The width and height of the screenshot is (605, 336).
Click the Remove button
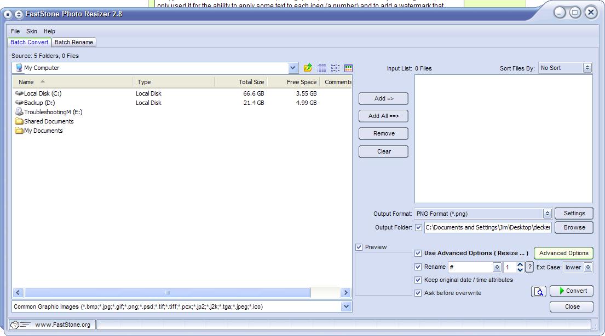(x=383, y=133)
